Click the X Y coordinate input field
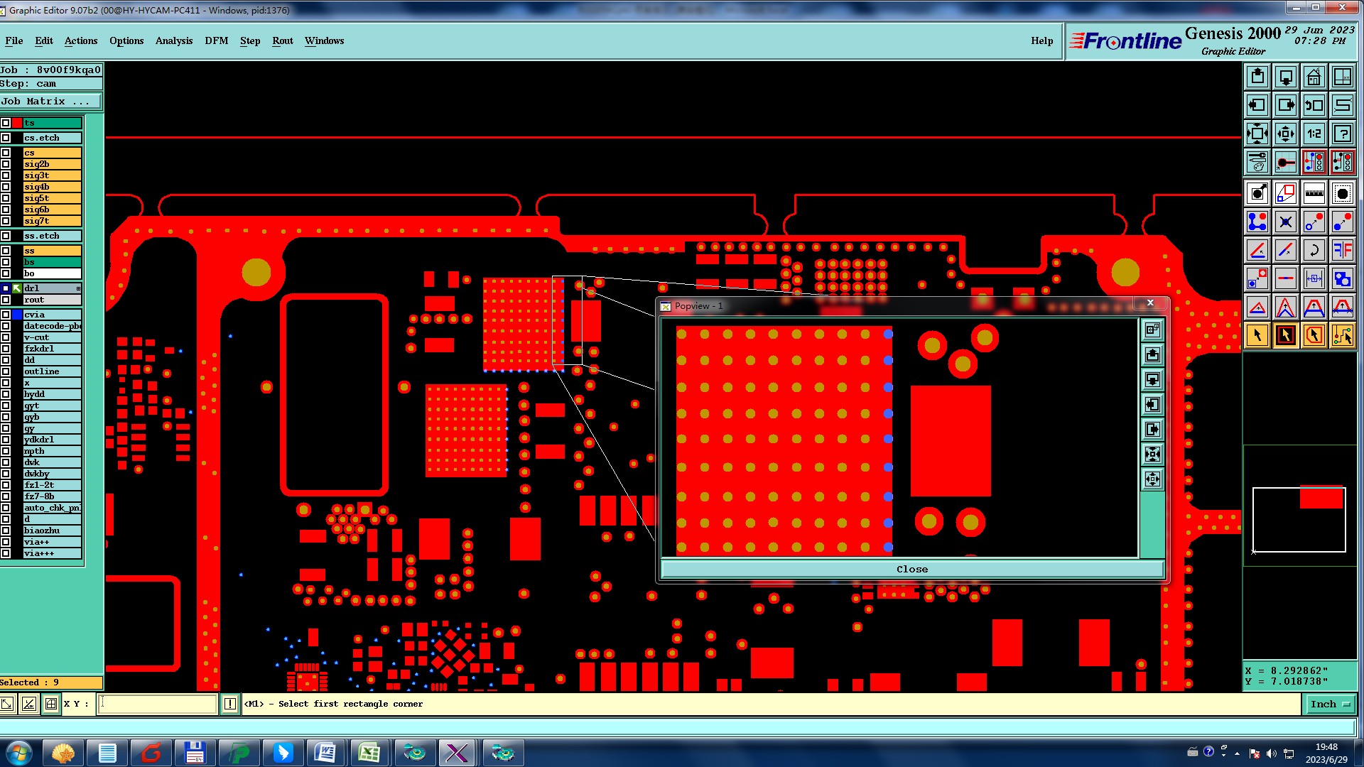Screen dimensions: 1364x767 coord(157,704)
